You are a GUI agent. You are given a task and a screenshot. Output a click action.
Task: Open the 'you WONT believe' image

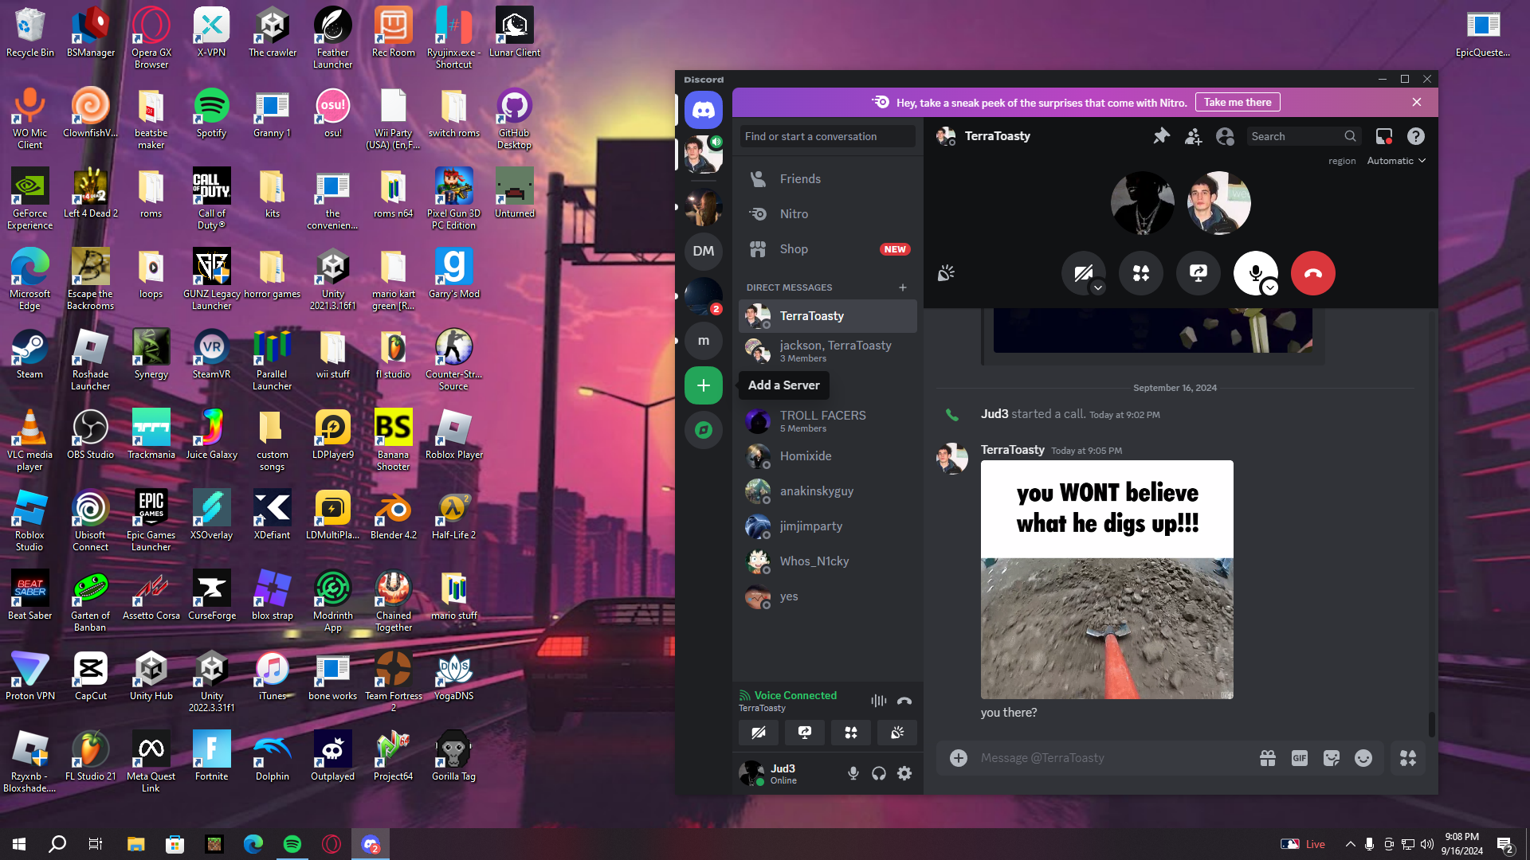[1107, 580]
